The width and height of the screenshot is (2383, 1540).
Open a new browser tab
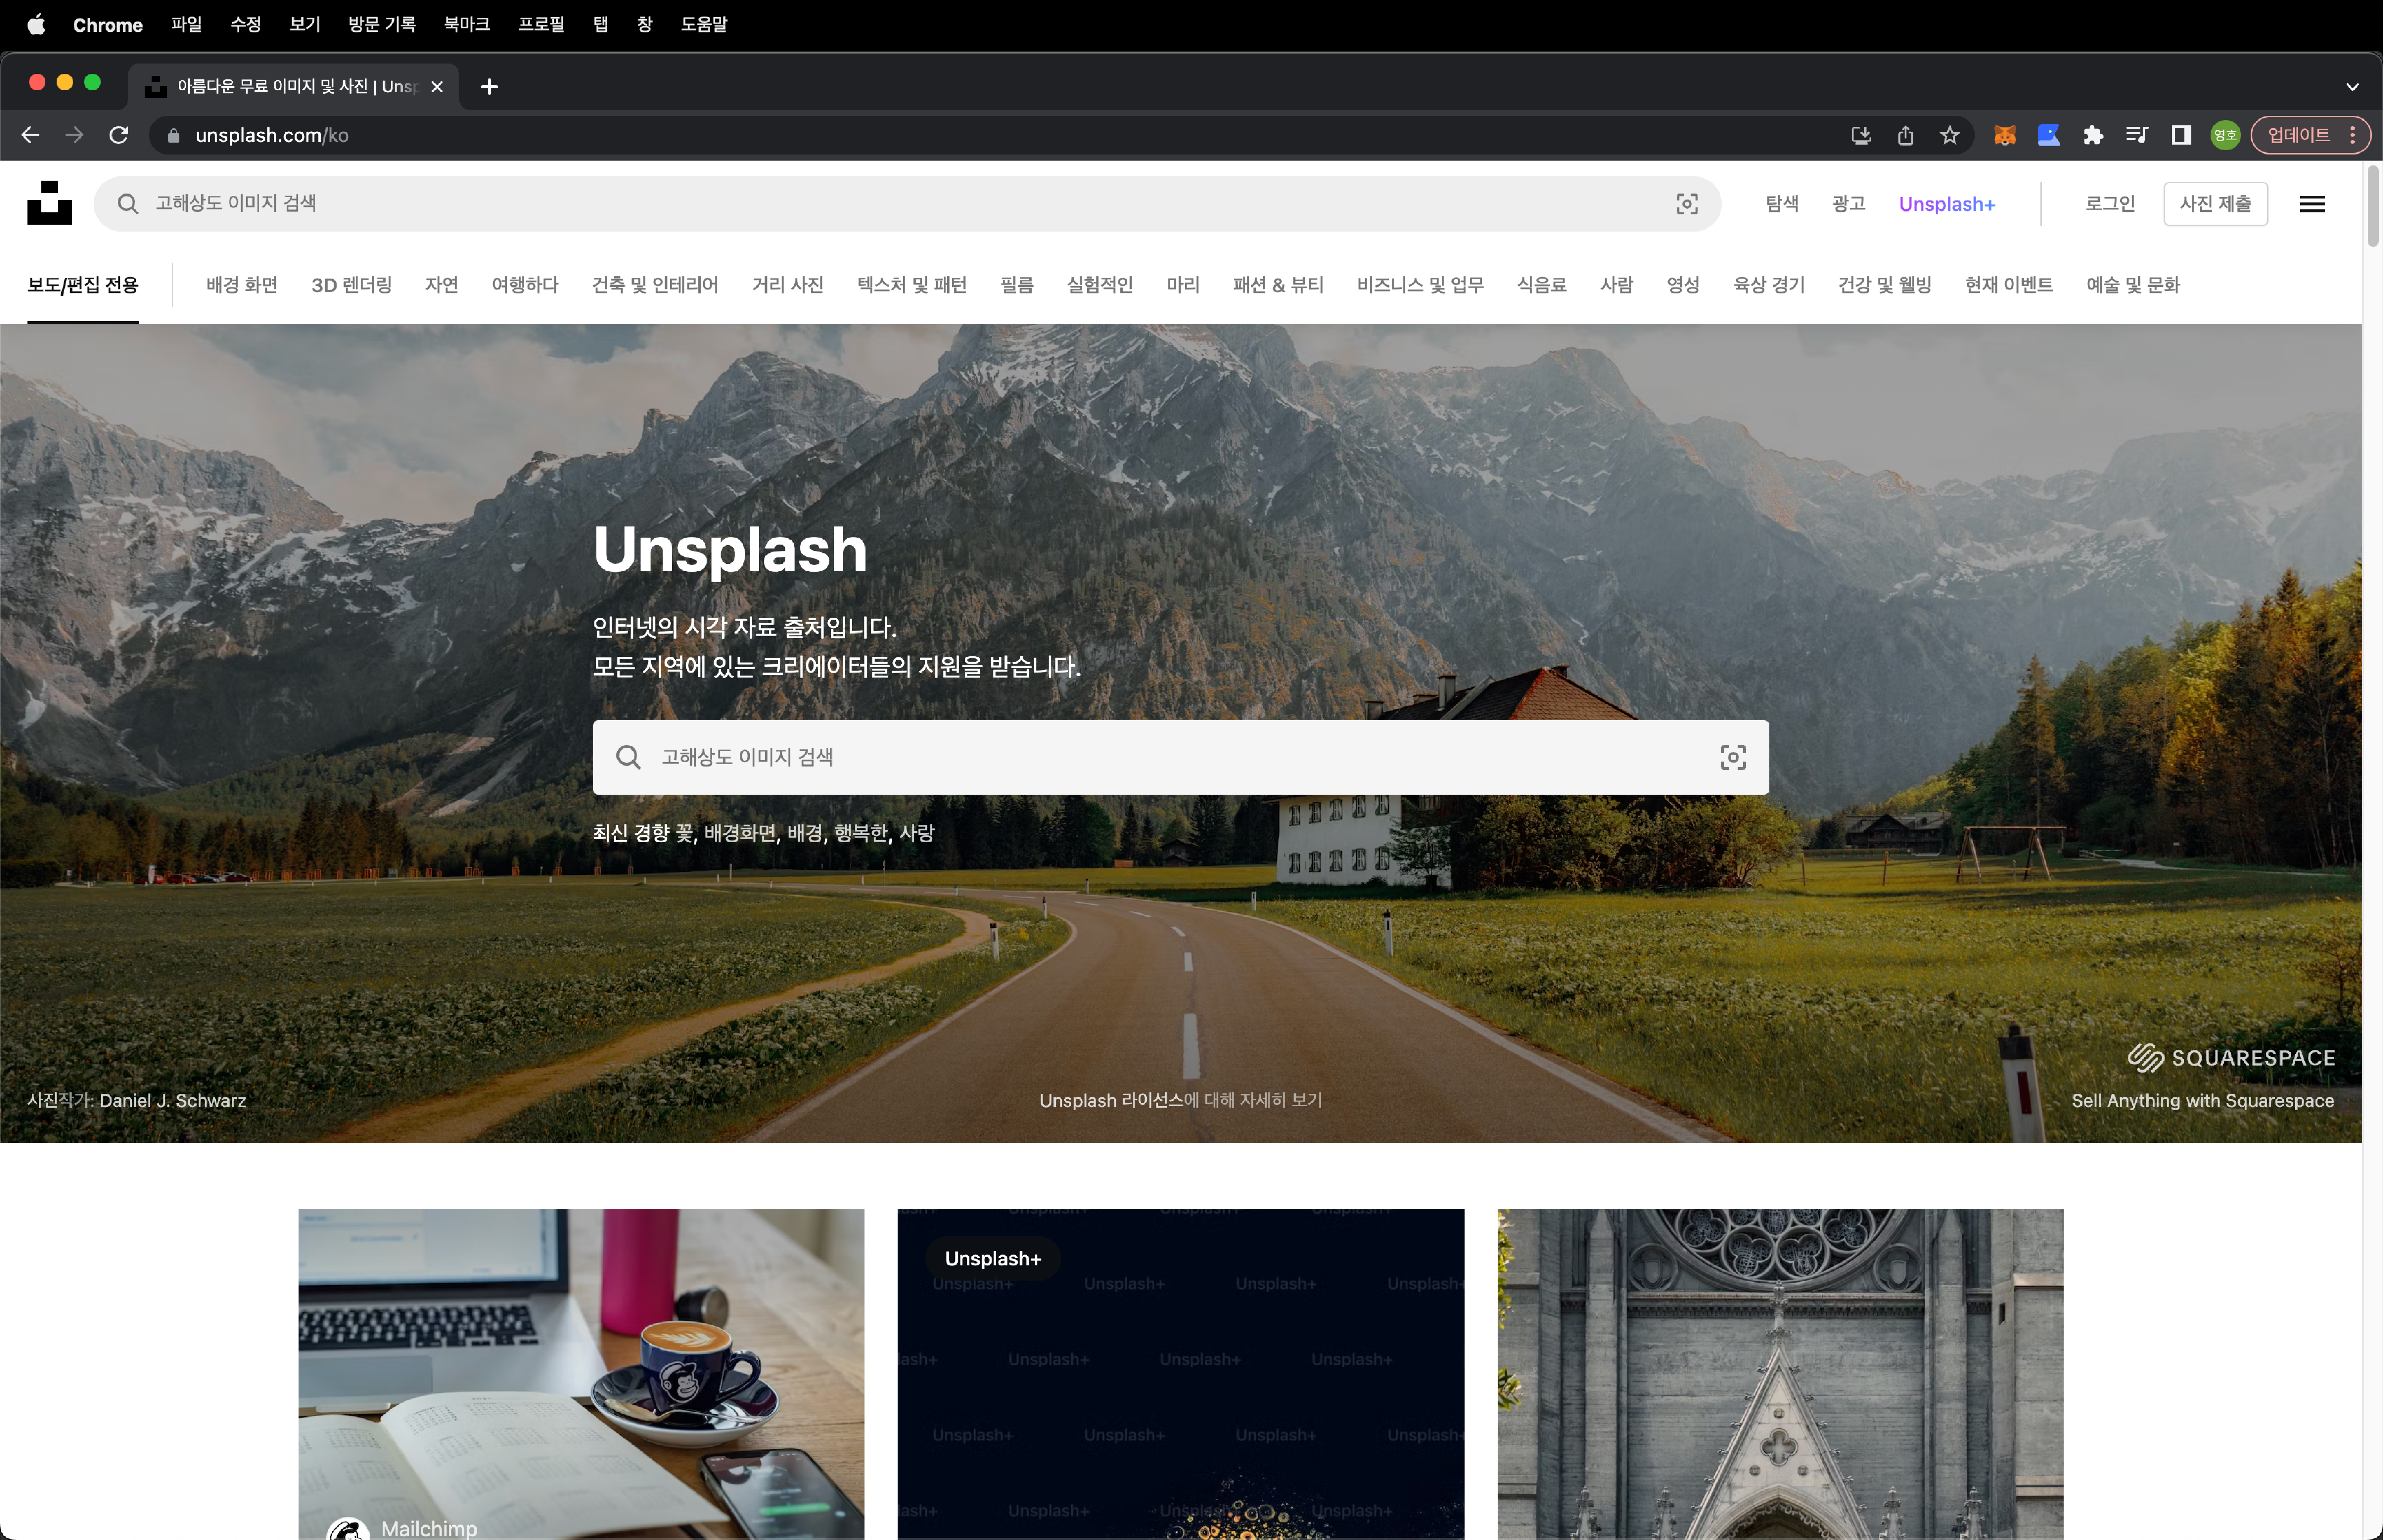489,87
